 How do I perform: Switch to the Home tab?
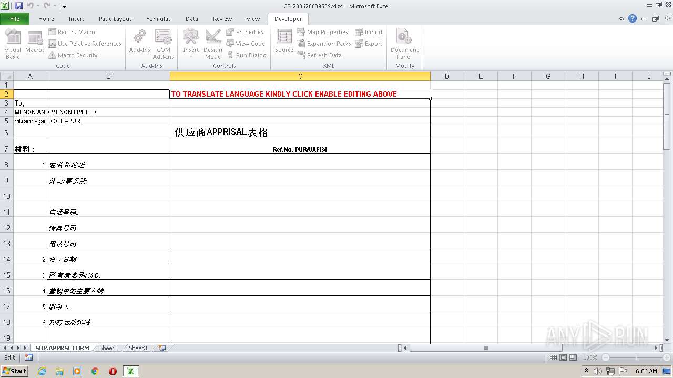(x=46, y=19)
